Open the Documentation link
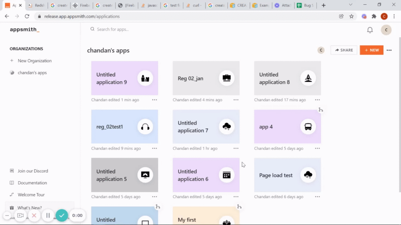 point(28,183)
